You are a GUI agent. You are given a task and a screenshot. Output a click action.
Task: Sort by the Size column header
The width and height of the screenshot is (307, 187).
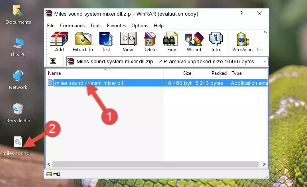(178, 73)
